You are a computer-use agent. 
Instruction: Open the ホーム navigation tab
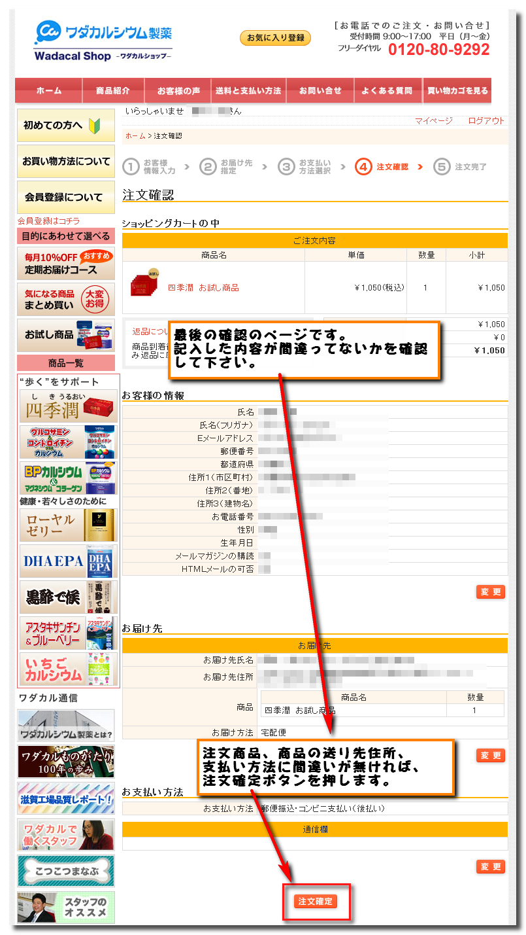click(x=49, y=90)
